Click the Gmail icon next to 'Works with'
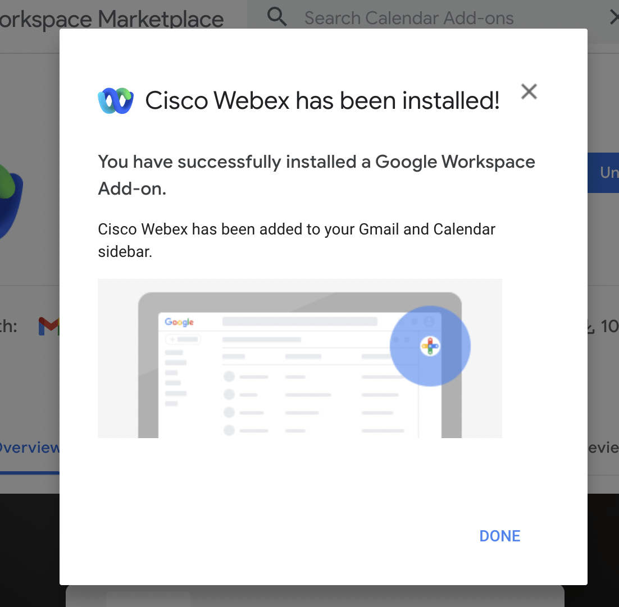The height and width of the screenshot is (607, 619). pyautogui.click(x=49, y=326)
